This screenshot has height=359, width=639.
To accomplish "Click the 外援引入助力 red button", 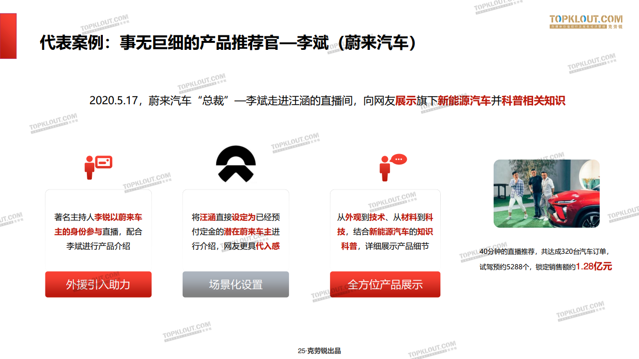I will pos(98,284).
